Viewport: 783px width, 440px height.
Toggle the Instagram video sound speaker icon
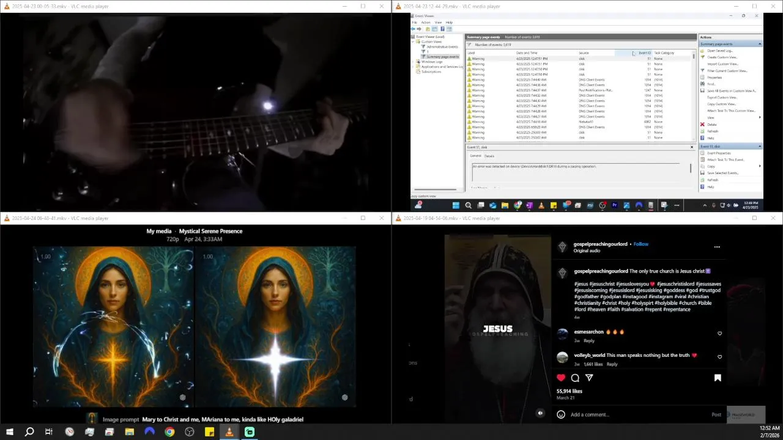540,413
